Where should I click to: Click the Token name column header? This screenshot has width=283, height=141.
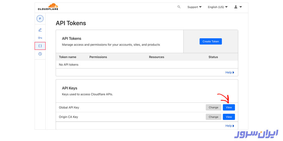pyautogui.click(x=68, y=57)
